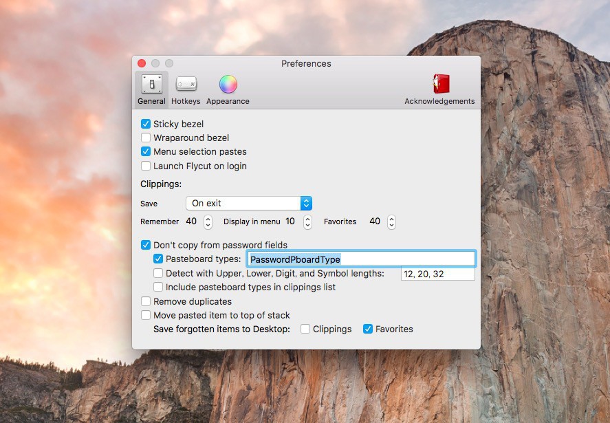Click the Remember count stepper
This screenshot has height=423, width=610.
208,221
